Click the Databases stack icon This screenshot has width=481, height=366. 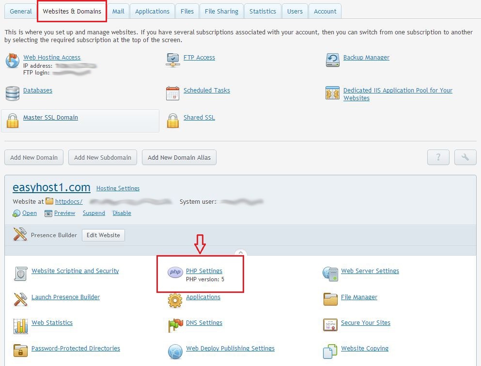tap(13, 93)
